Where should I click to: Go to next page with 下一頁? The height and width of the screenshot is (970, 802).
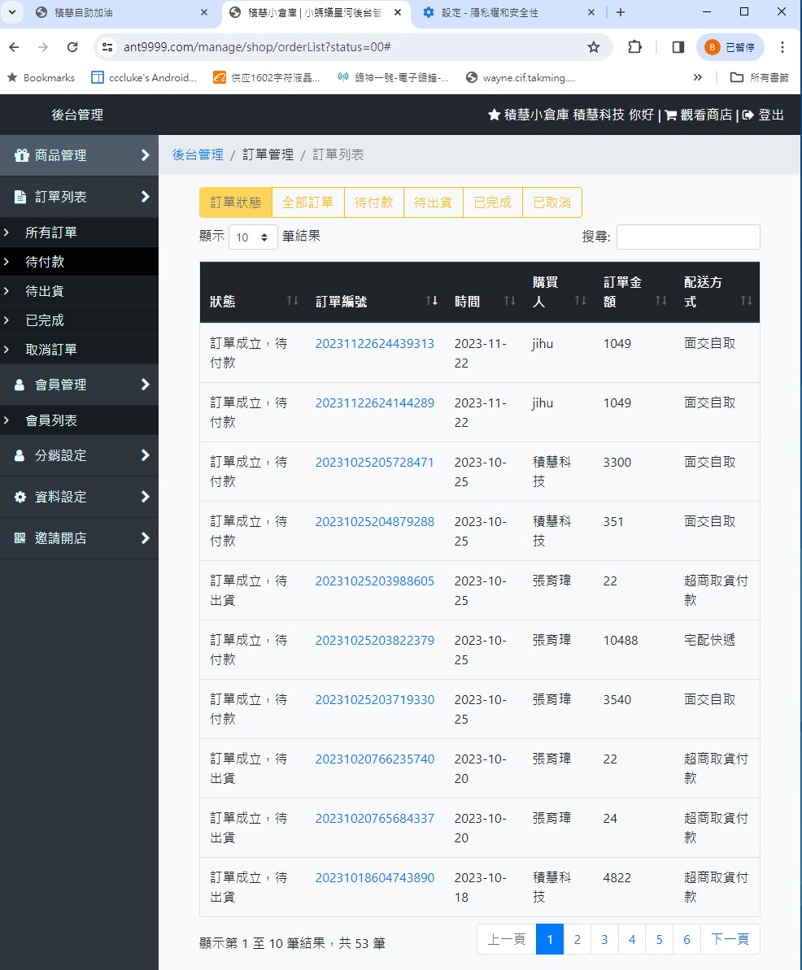click(x=730, y=939)
